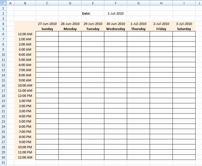Click the 12:00 AM label in row 6

(x=25, y=34)
